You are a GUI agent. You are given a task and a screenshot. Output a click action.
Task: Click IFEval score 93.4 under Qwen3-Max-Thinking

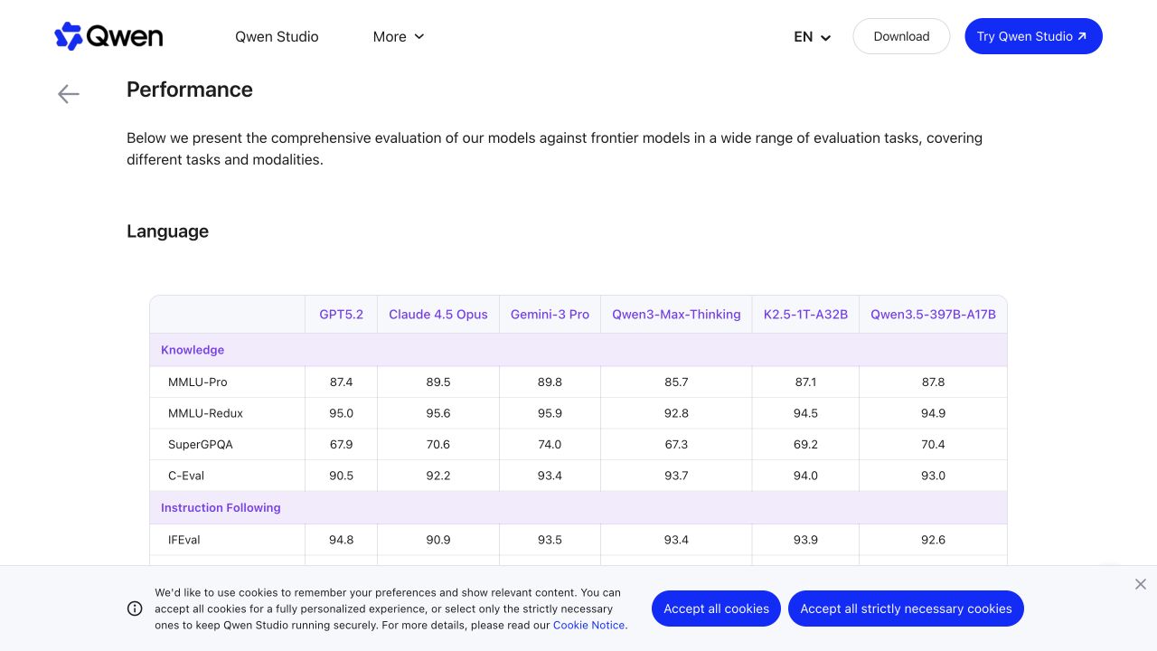pyautogui.click(x=676, y=540)
